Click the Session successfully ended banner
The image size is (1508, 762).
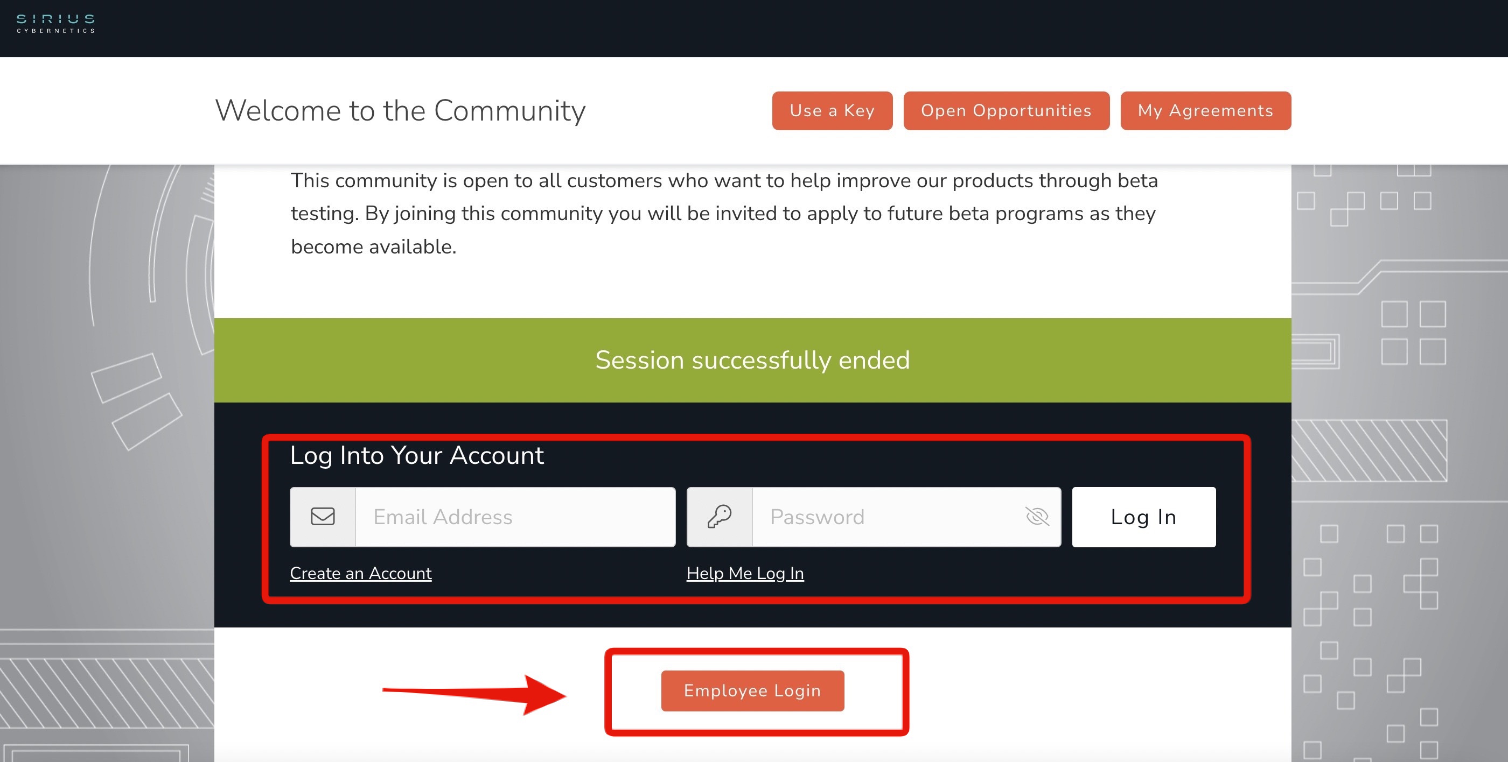coord(753,360)
